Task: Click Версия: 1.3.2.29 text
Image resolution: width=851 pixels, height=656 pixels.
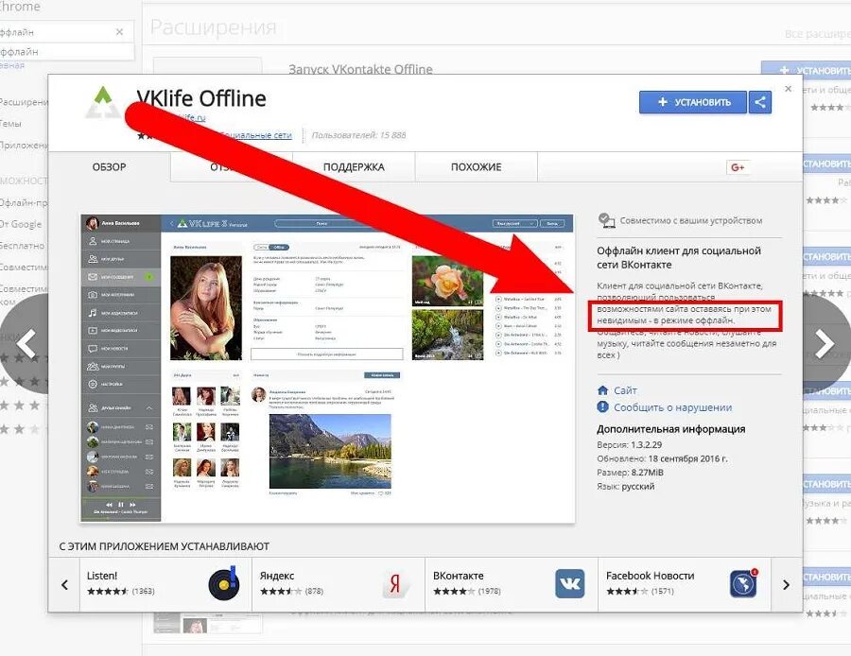Action: click(x=630, y=445)
